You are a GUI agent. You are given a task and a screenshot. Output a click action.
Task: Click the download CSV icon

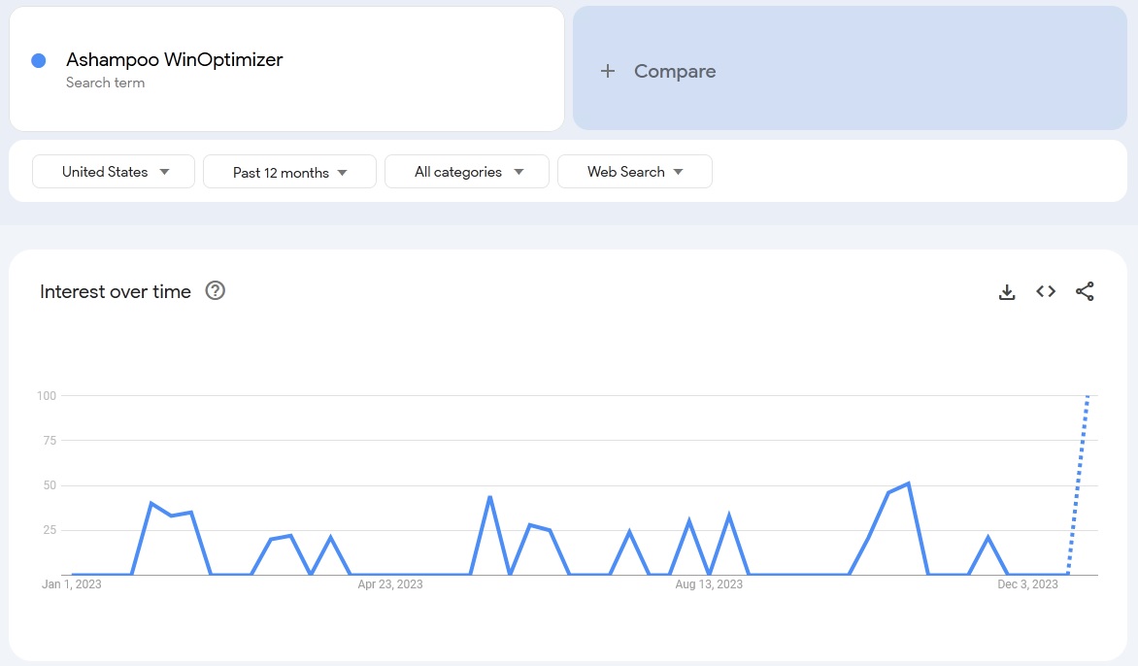point(1007,291)
